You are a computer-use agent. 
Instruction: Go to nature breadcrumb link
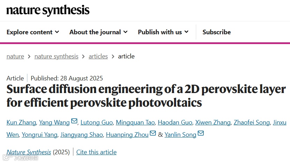pos(15,56)
